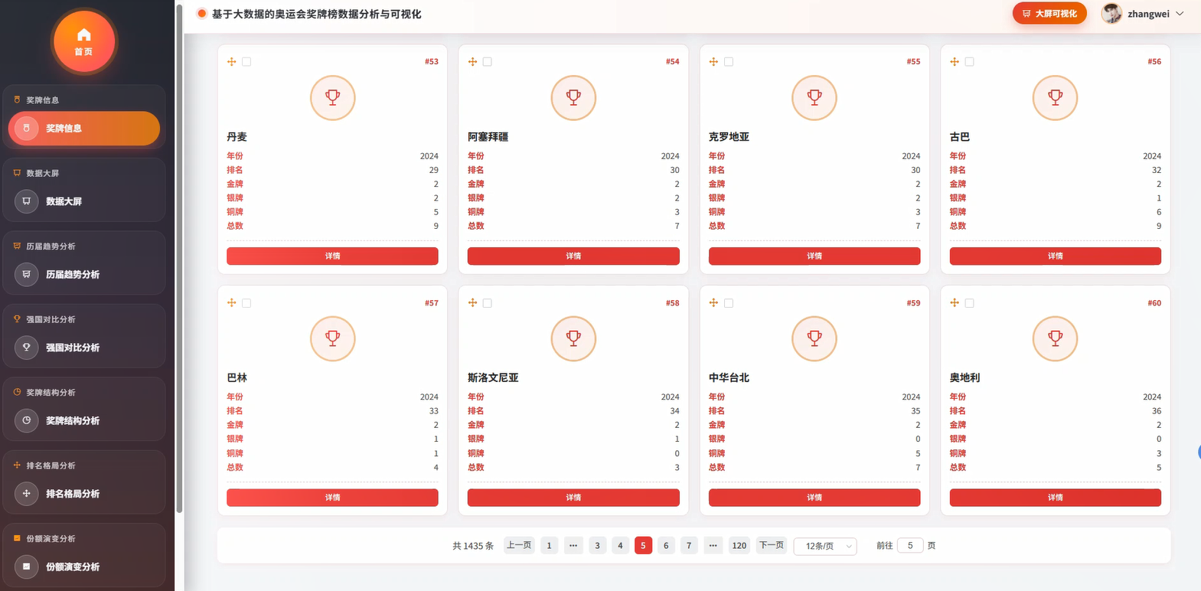Image resolution: width=1201 pixels, height=591 pixels.
Task: Navigate to the 排名格局分析 menu item
Action: point(84,494)
